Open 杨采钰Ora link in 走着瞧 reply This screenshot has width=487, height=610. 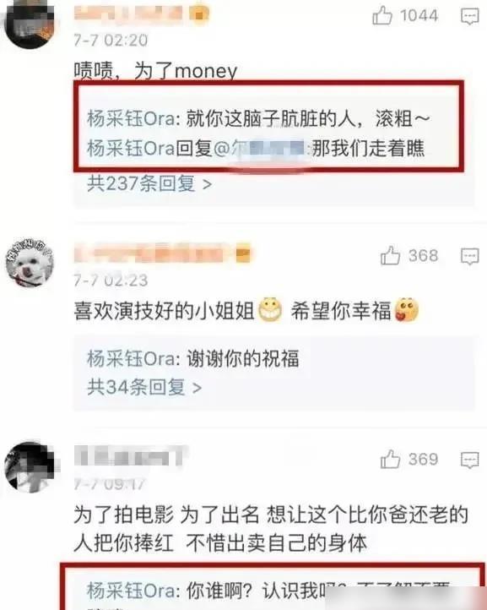pos(131,148)
